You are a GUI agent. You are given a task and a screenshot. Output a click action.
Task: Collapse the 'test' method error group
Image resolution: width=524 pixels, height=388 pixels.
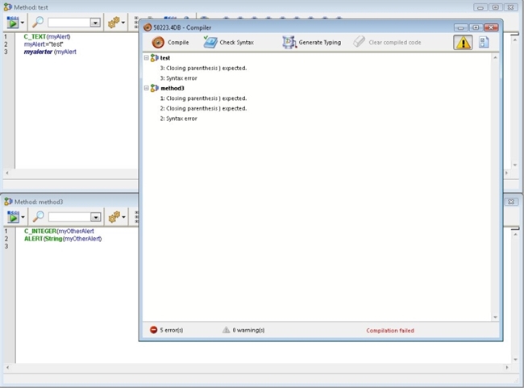tap(147, 58)
